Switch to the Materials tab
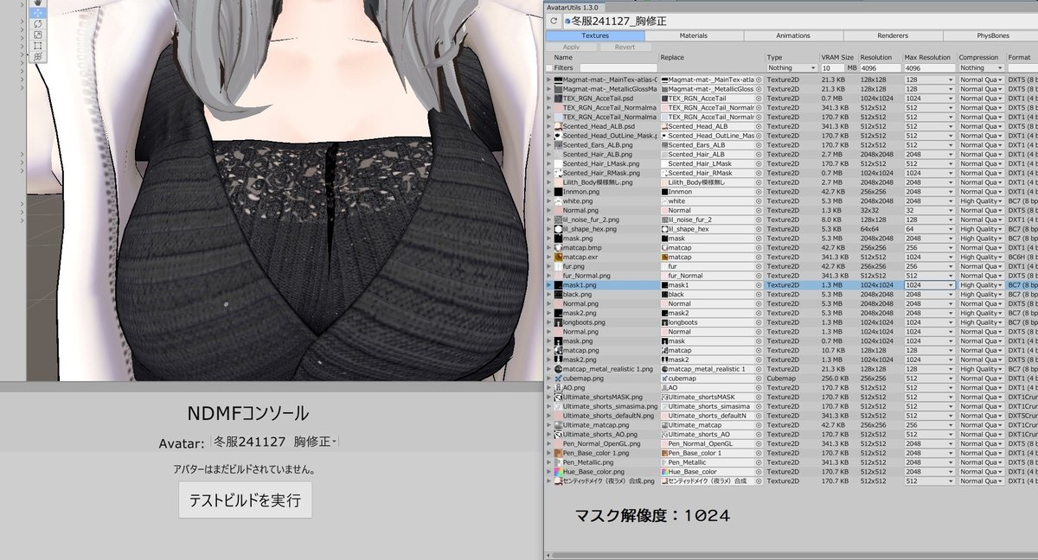The image size is (1038, 560). [x=696, y=35]
